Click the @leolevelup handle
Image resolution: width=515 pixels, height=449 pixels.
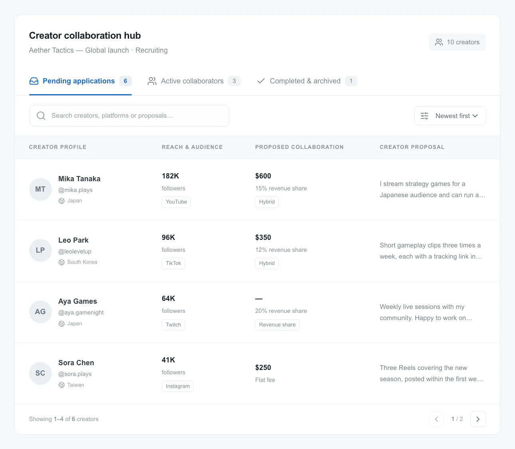pos(75,251)
